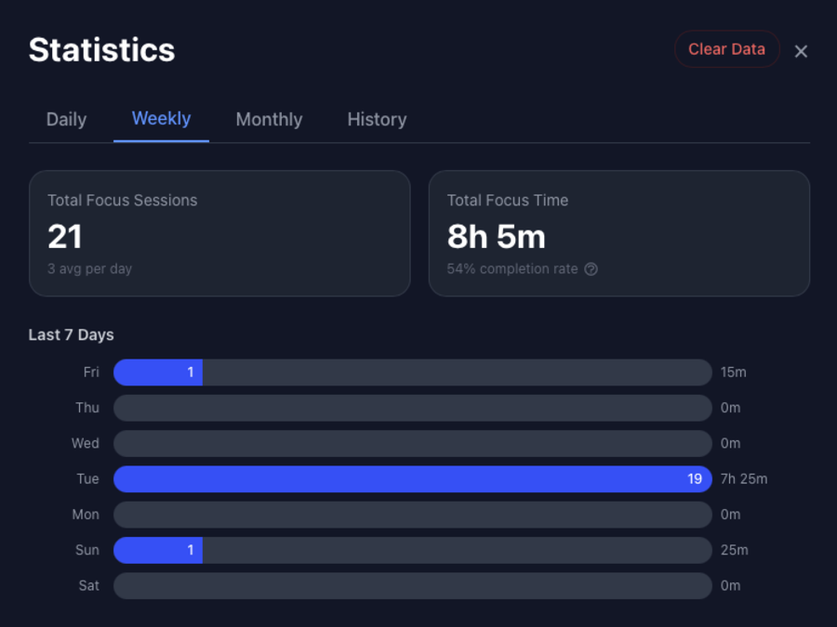Click Friday's progress bar

[409, 372]
